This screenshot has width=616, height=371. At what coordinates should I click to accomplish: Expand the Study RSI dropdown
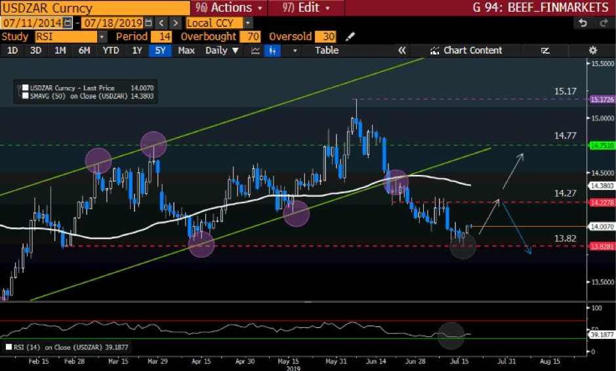coord(102,37)
